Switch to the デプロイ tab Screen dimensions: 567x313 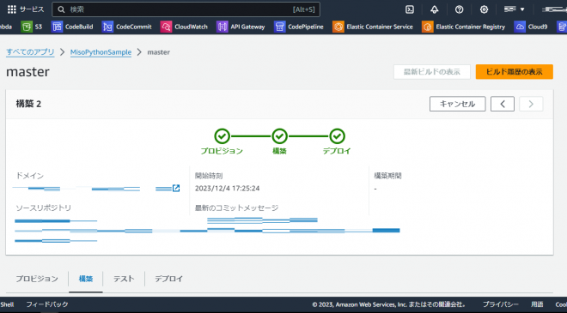point(169,279)
